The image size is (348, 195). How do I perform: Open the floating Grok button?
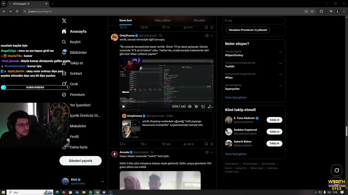337,170
